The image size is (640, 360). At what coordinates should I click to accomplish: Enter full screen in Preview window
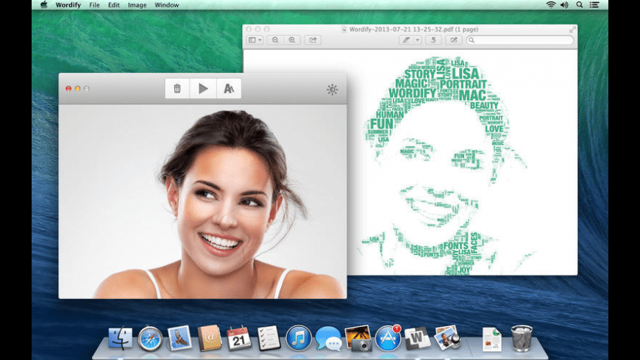572,30
